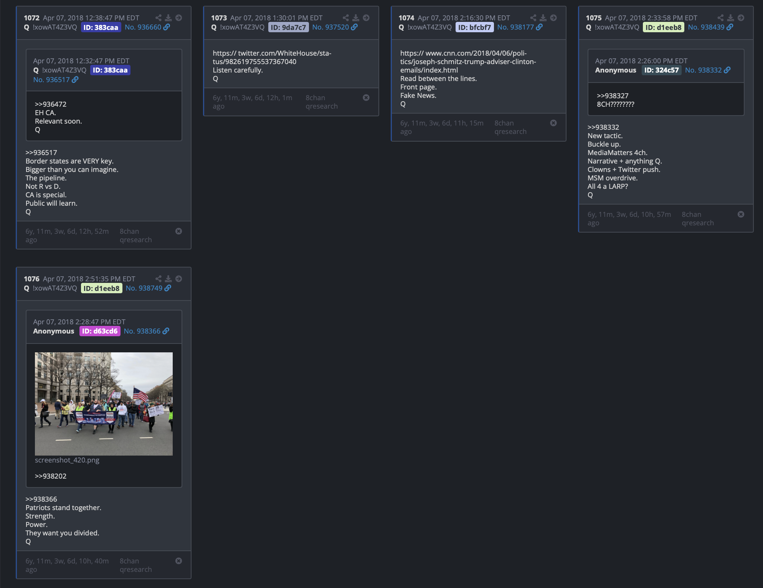Click post number 1075
Image resolution: width=763 pixels, height=588 pixels.
tap(594, 18)
